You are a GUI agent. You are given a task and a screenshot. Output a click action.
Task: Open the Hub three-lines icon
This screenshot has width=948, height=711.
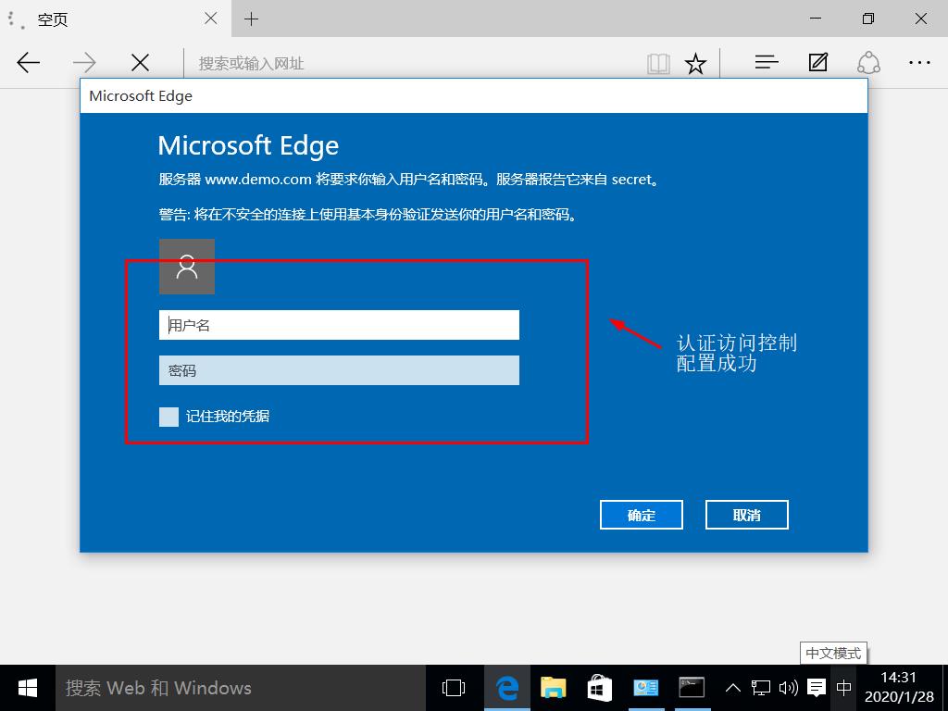766,62
